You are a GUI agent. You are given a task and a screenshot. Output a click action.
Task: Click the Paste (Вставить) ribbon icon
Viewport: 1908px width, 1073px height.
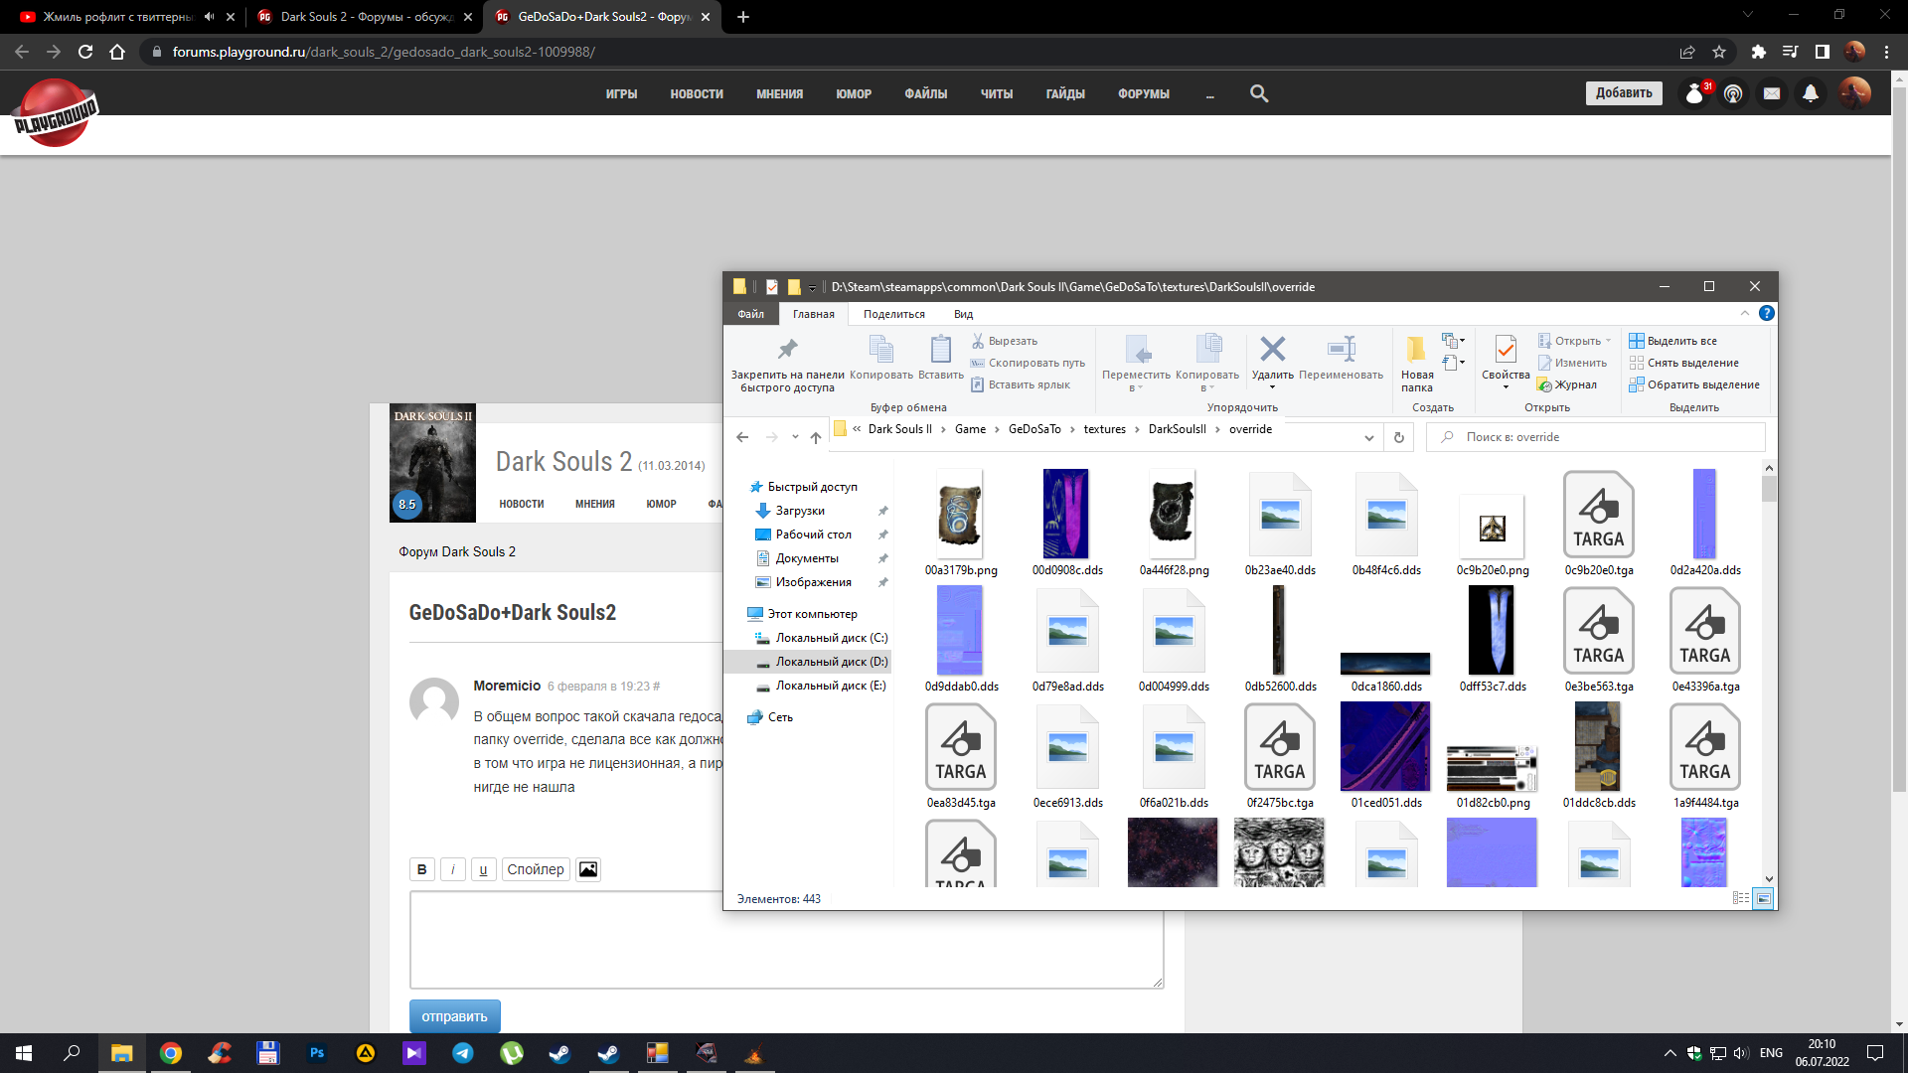coord(940,350)
